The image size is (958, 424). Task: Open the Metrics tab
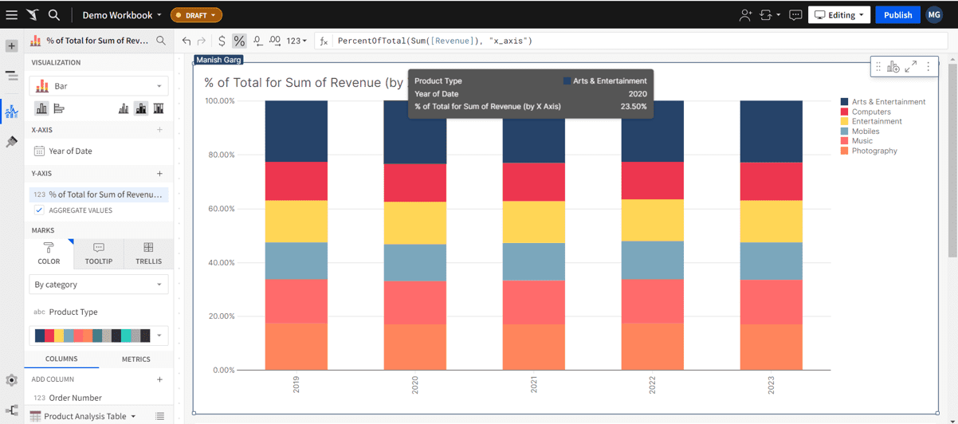(135, 359)
